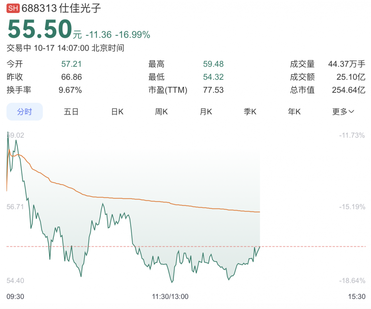371x309 pixels.
Task: Click the orange average price line
Action: (148, 200)
